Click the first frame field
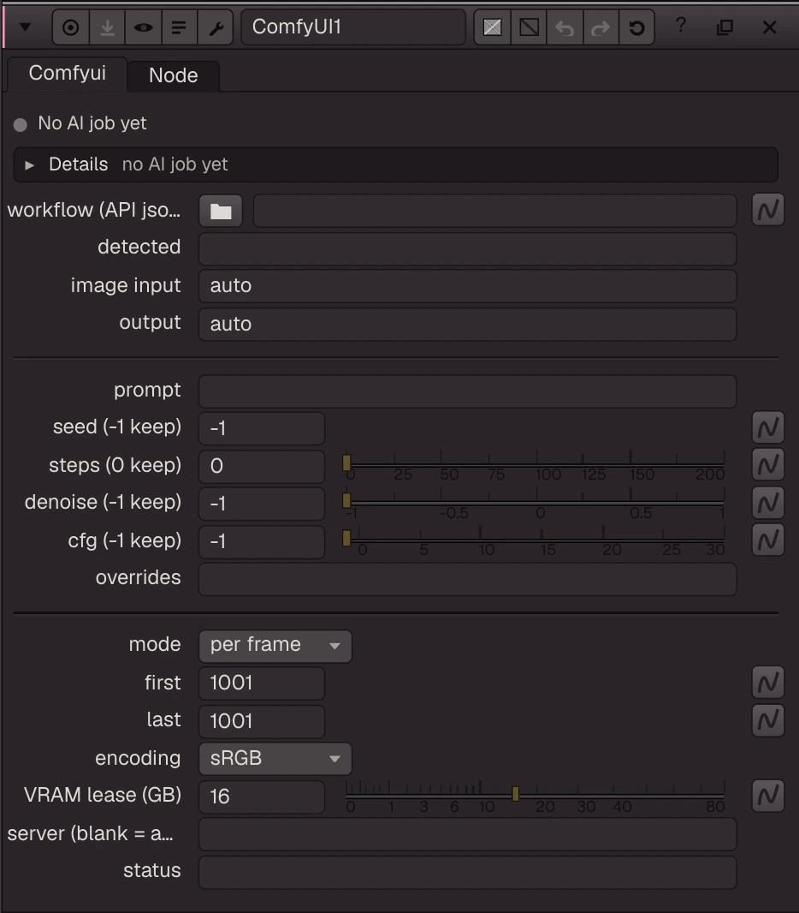 [262, 683]
